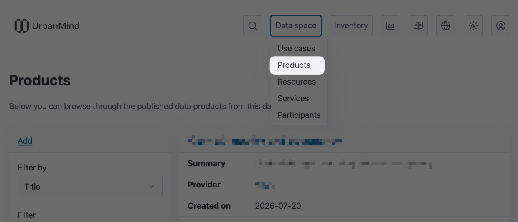Screen dimensions: 518x222
Task: Open the blurred product title link
Action: click(x=265, y=141)
